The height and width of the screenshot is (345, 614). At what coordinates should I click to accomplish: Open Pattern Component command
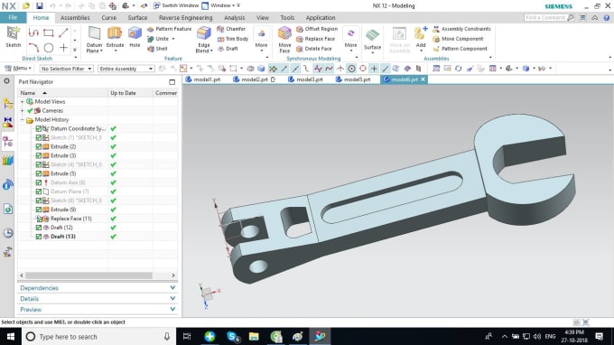coord(460,49)
